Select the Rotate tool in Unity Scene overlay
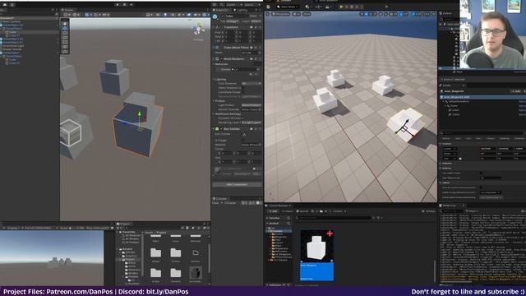The width and height of the screenshot is (526, 296). (x=65, y=33)
